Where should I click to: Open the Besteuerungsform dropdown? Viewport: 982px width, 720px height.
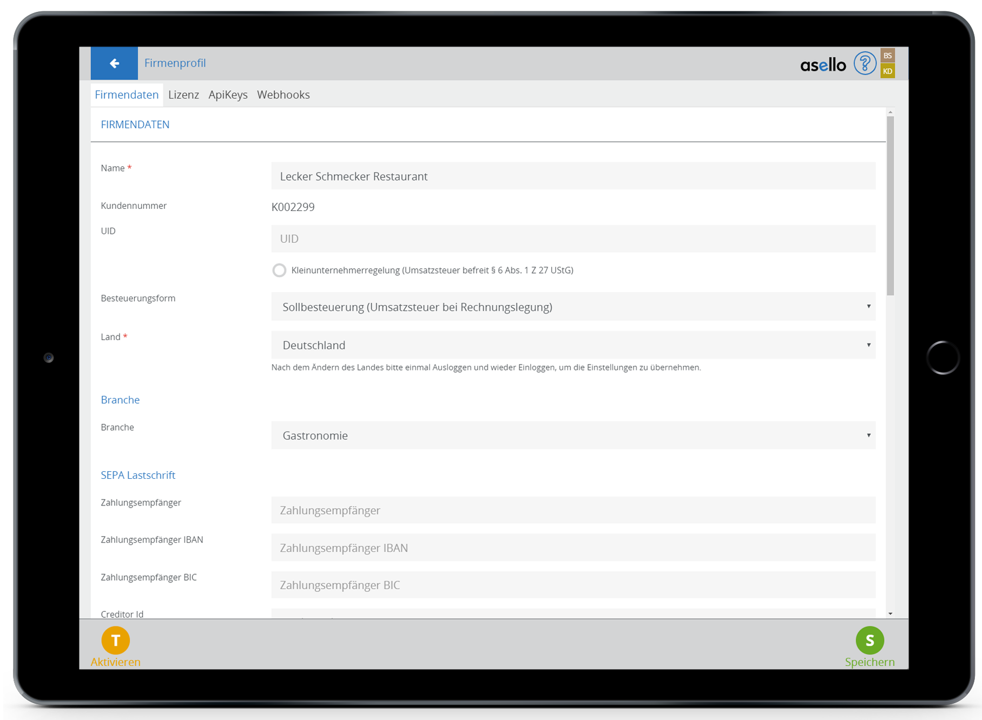click(x=573, y=307)
